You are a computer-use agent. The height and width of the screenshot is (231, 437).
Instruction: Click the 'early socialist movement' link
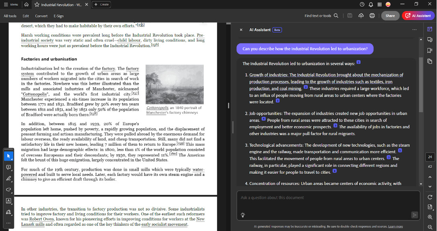(164, 224)
